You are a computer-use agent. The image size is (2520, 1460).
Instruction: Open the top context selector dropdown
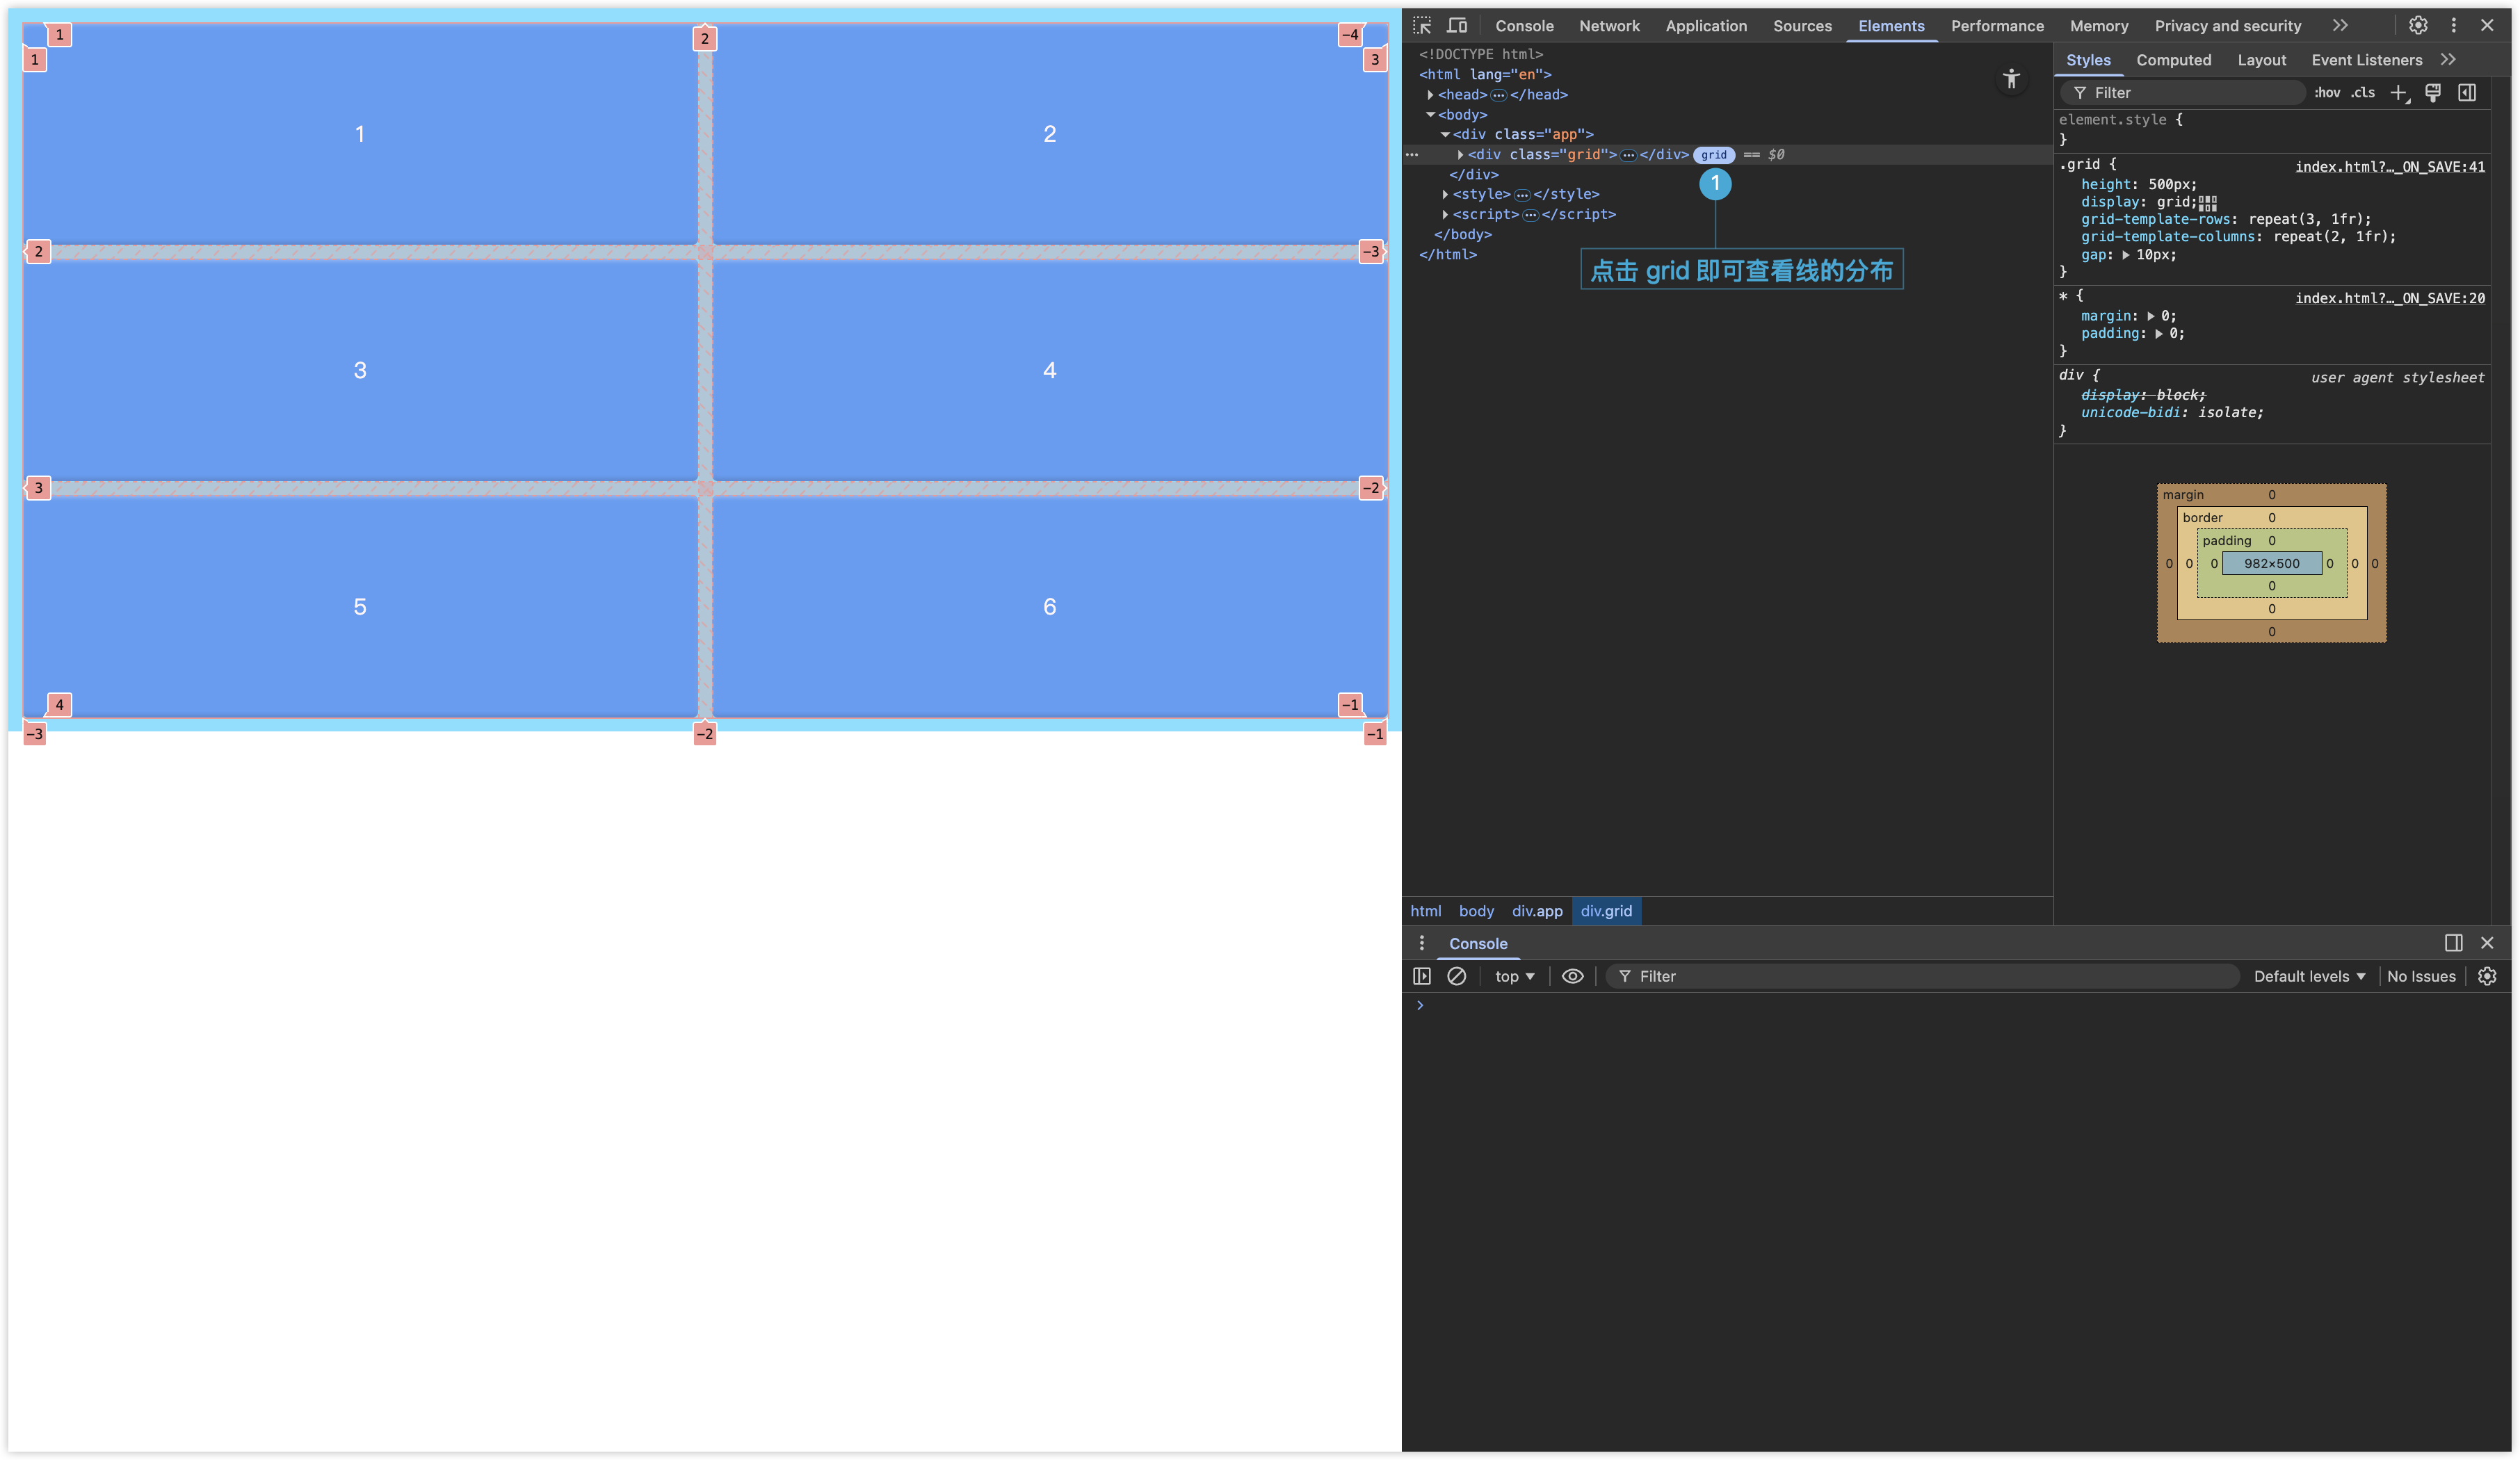click(x=1514, y=976)
